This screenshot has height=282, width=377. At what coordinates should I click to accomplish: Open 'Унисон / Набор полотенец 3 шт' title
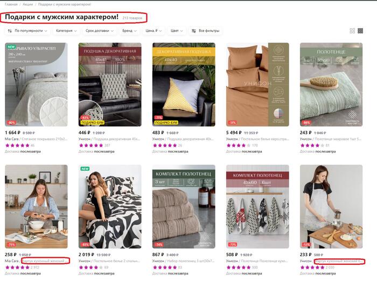[183, 261]
